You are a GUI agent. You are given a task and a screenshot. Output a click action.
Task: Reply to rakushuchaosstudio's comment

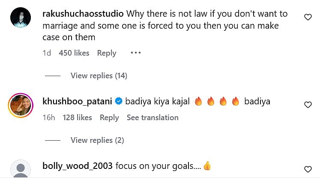pos(107,53)
